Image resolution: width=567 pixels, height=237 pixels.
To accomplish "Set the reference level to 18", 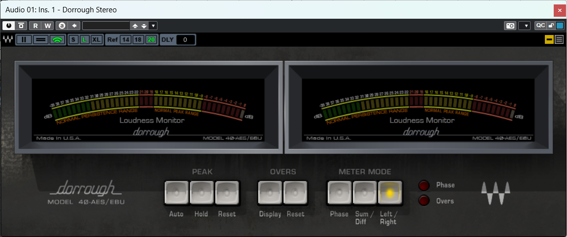I will (138, 40).
